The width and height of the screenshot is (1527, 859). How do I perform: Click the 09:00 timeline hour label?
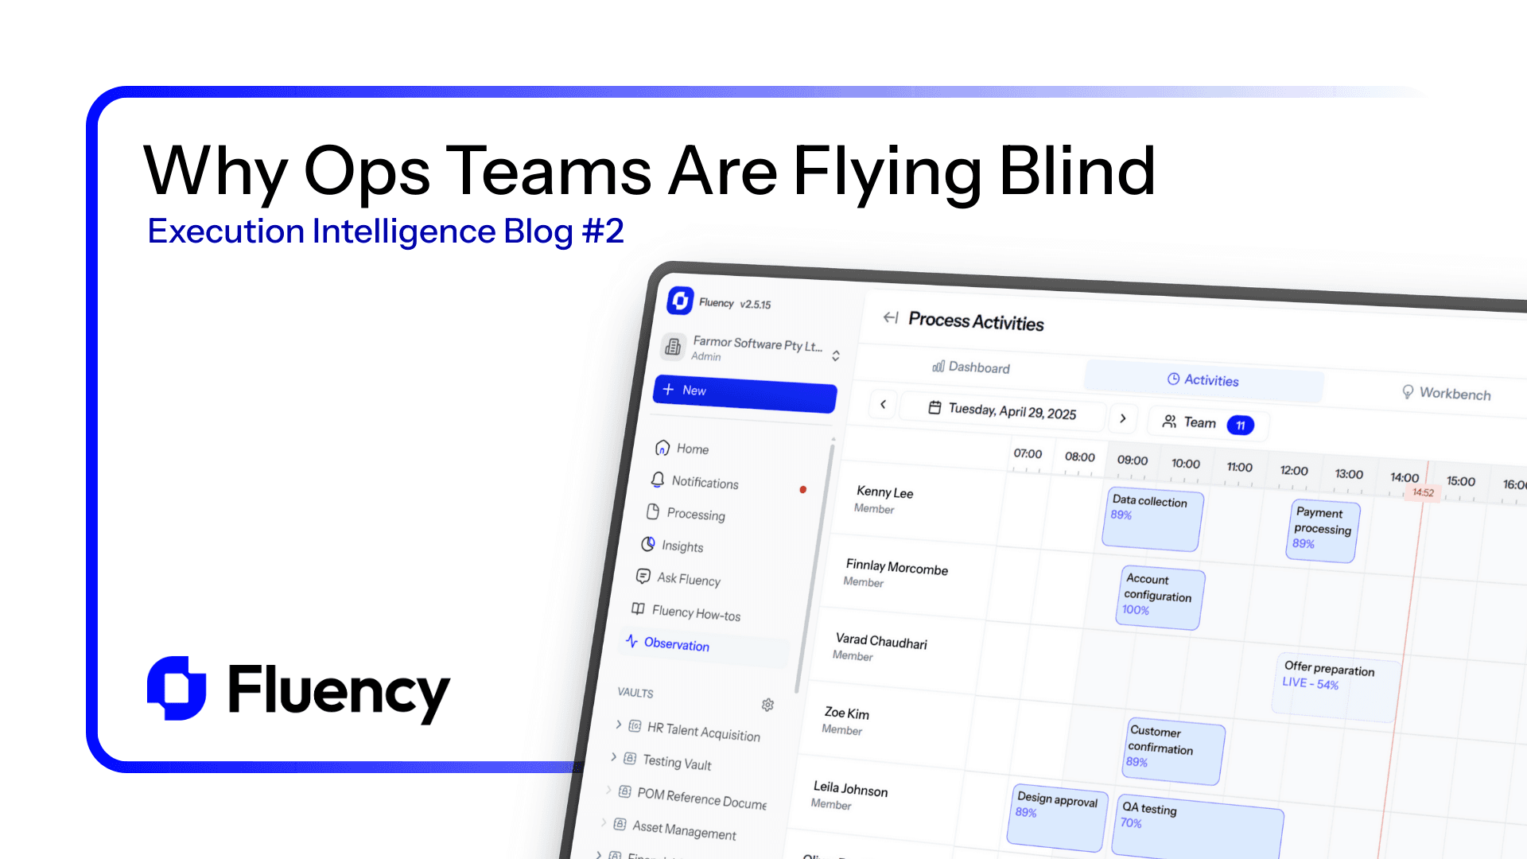click(x=1133, y=461)
